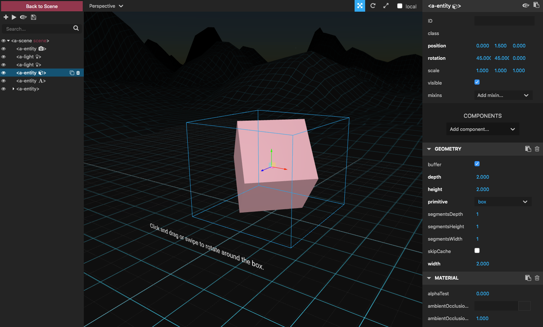Open the Perspective camera dropdown
This screenshot has height=327, width=543.
click(106, 6)
